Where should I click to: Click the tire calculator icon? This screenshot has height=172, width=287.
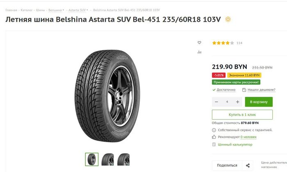(x=214, y=144)
